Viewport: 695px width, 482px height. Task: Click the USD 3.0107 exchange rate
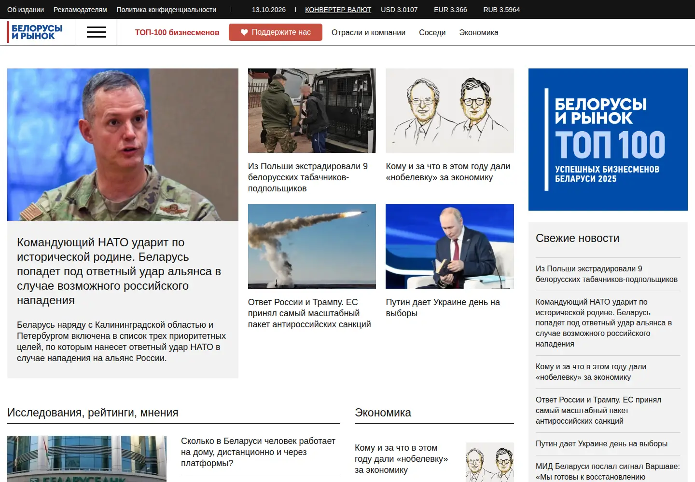399,10
